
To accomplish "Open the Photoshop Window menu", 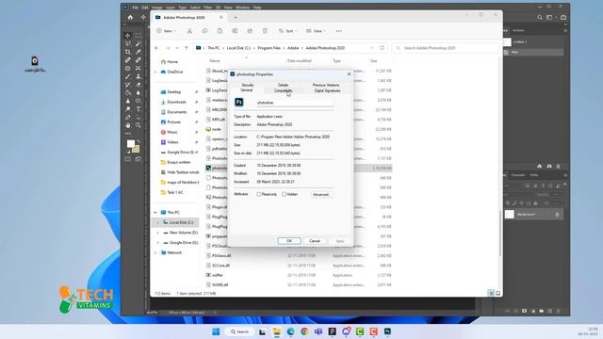I will pos(242,8).
